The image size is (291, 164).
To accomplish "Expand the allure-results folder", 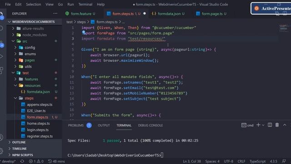I will 35,28.
